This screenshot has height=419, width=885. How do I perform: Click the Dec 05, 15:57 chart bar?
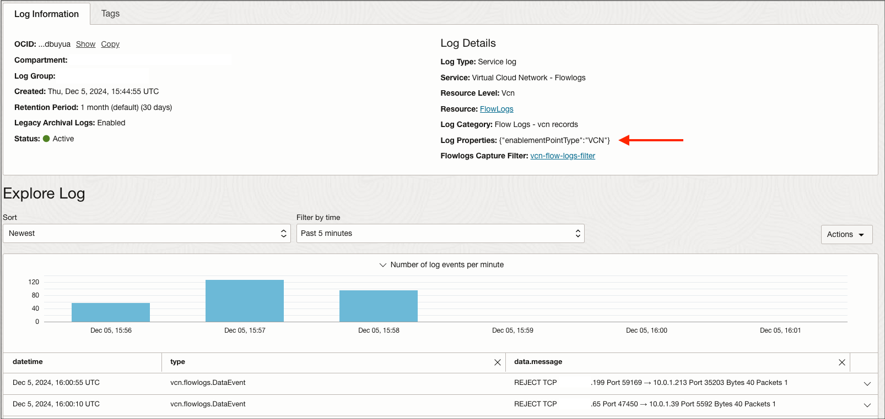click(245, 301)
